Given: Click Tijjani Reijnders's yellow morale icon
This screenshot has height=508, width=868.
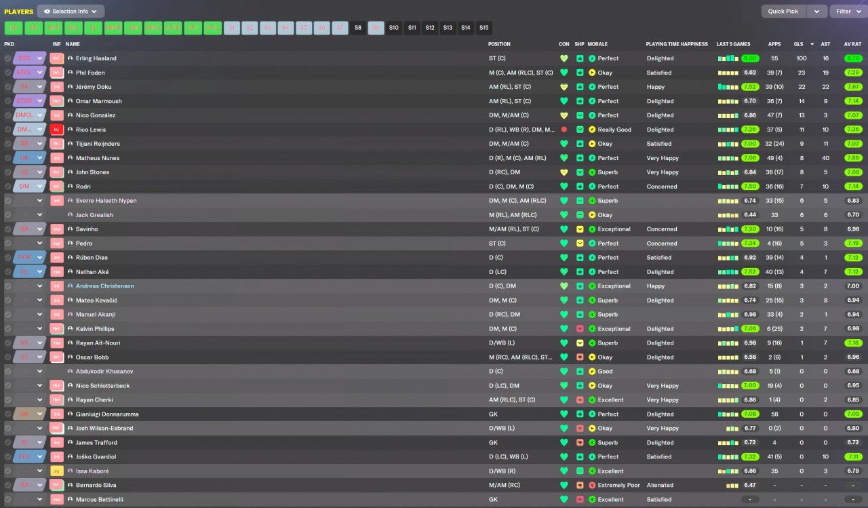Looking at the screenshot, I should point(592,144).
